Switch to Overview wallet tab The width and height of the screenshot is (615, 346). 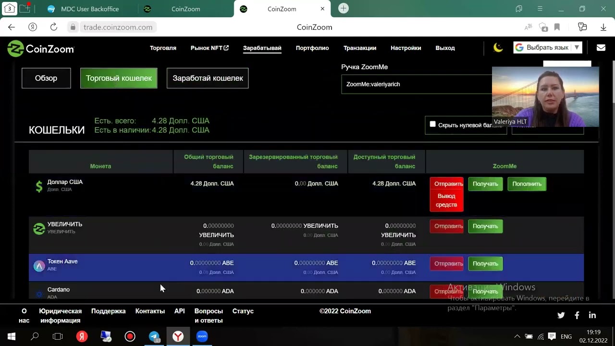[x=46, y=78]
